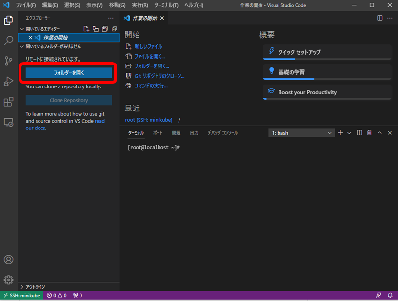Click the Clone Repository button
Viewport: 398px width, 301px height.
click(69, 100)
